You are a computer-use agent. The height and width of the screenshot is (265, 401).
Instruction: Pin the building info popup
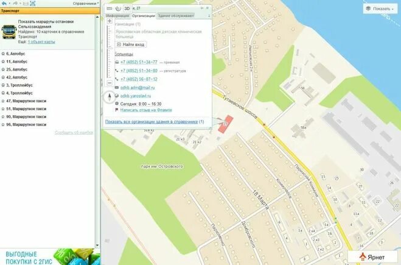(202, 8)
